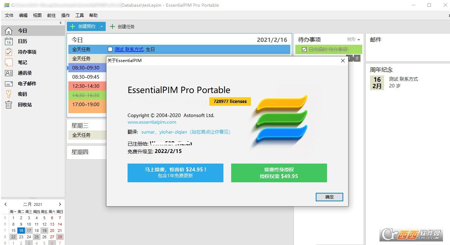Click the 邮件 panel title
The width and height of the screenshot is (450, 245).
[x=376, y=39]
